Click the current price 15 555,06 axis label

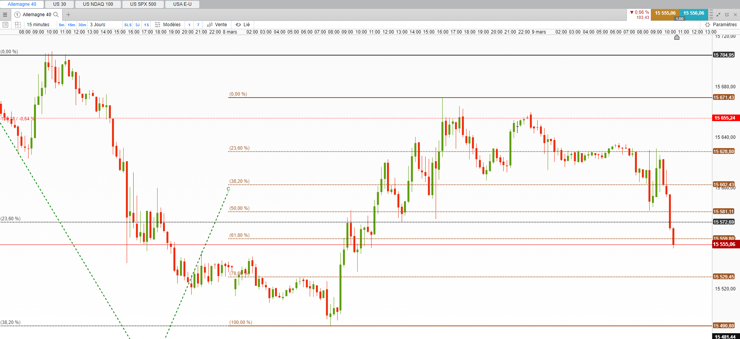pyautogui.click(x=726, y=244)
